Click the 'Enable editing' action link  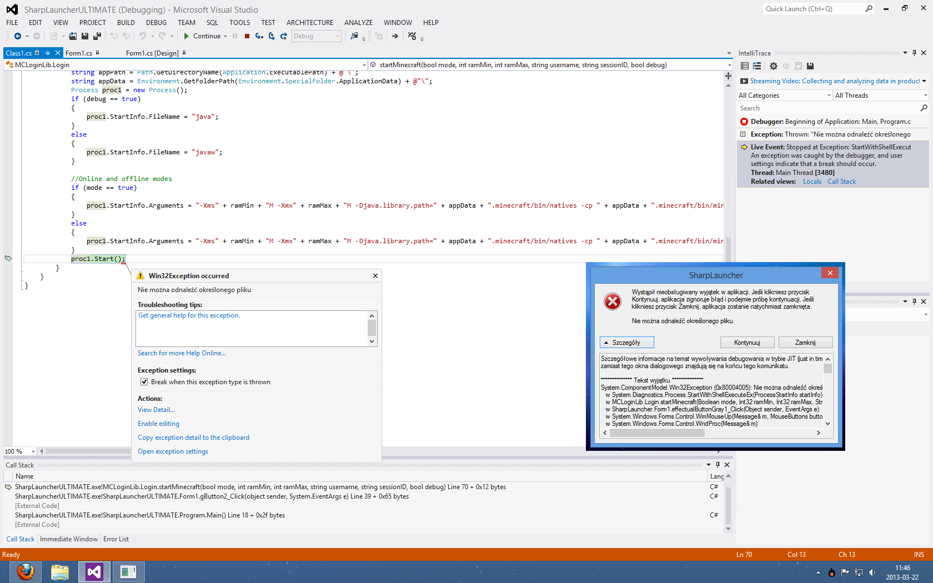tap(158, 424)
